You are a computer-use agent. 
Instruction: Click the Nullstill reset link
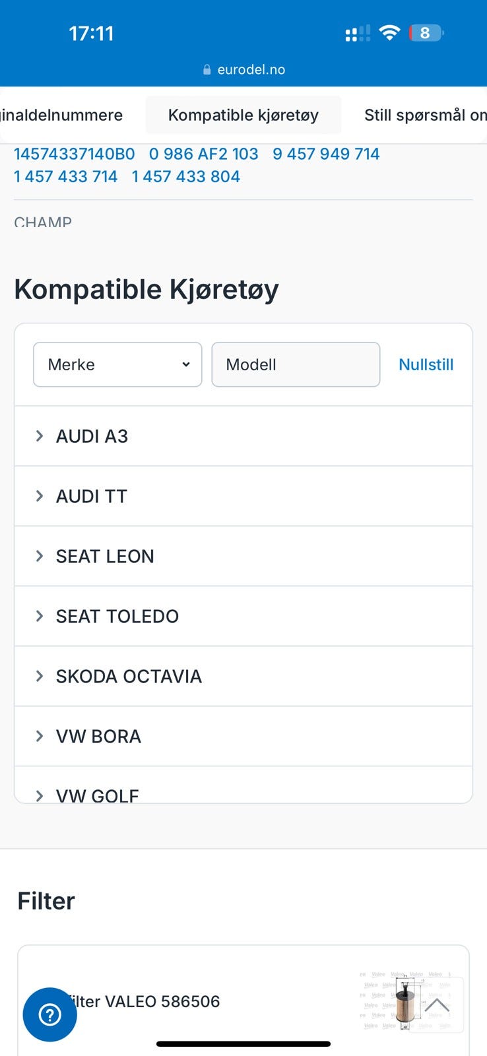[426, 364]
